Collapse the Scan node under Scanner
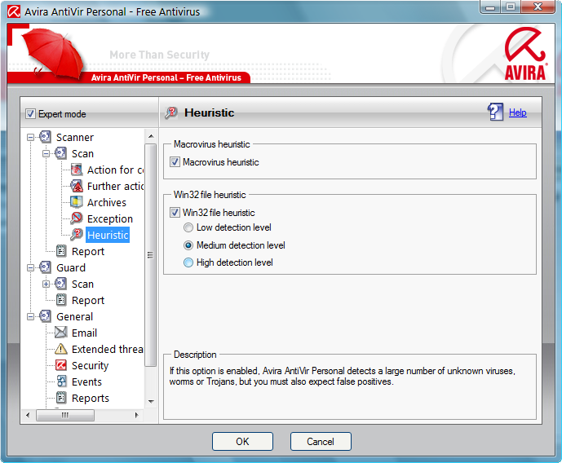Screen dimensions: 562x463 coord(46,153)
